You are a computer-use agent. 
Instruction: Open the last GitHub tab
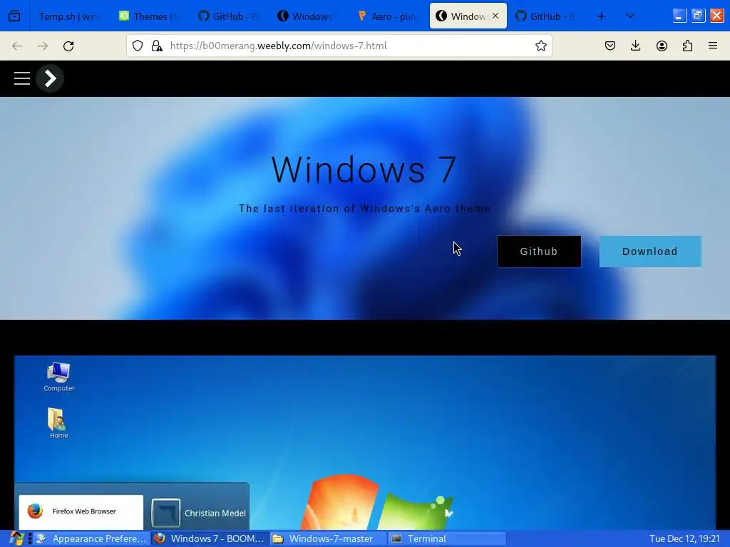click(x=547, y=16)
